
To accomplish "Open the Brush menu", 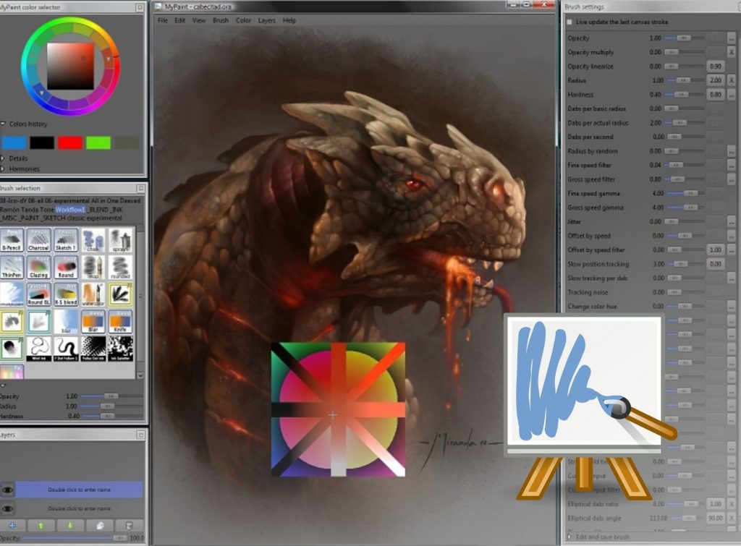I will [220, 20].
